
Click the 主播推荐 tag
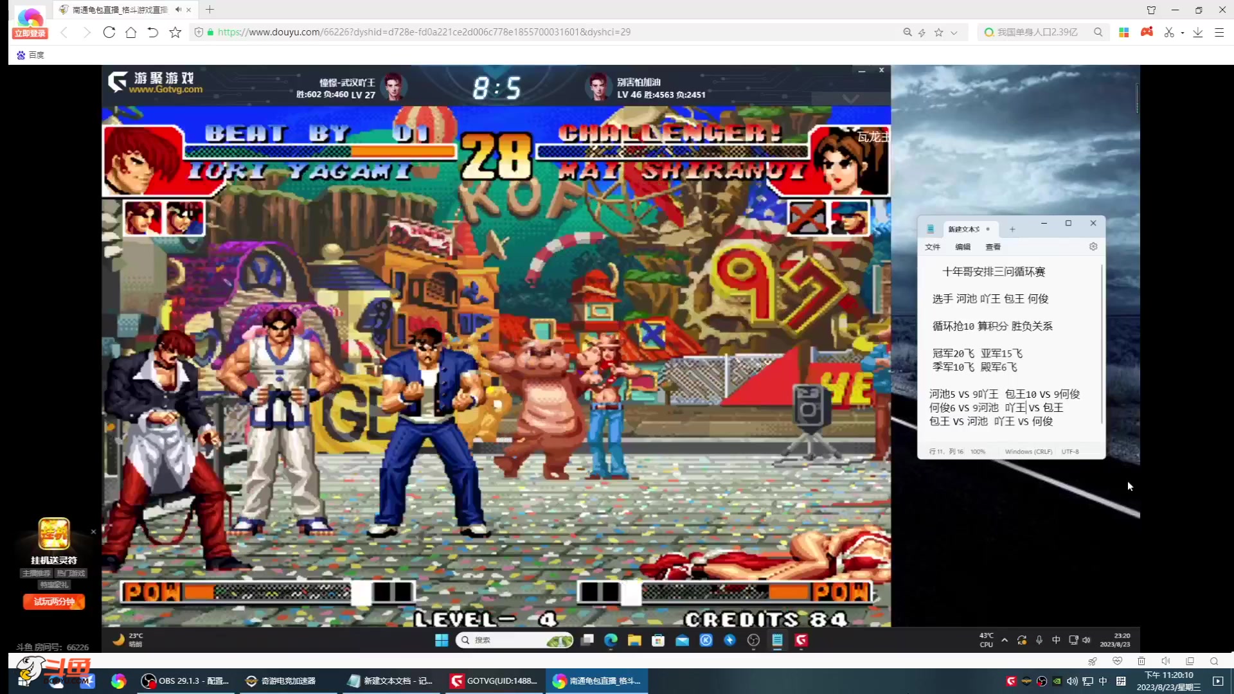point(36,573)
